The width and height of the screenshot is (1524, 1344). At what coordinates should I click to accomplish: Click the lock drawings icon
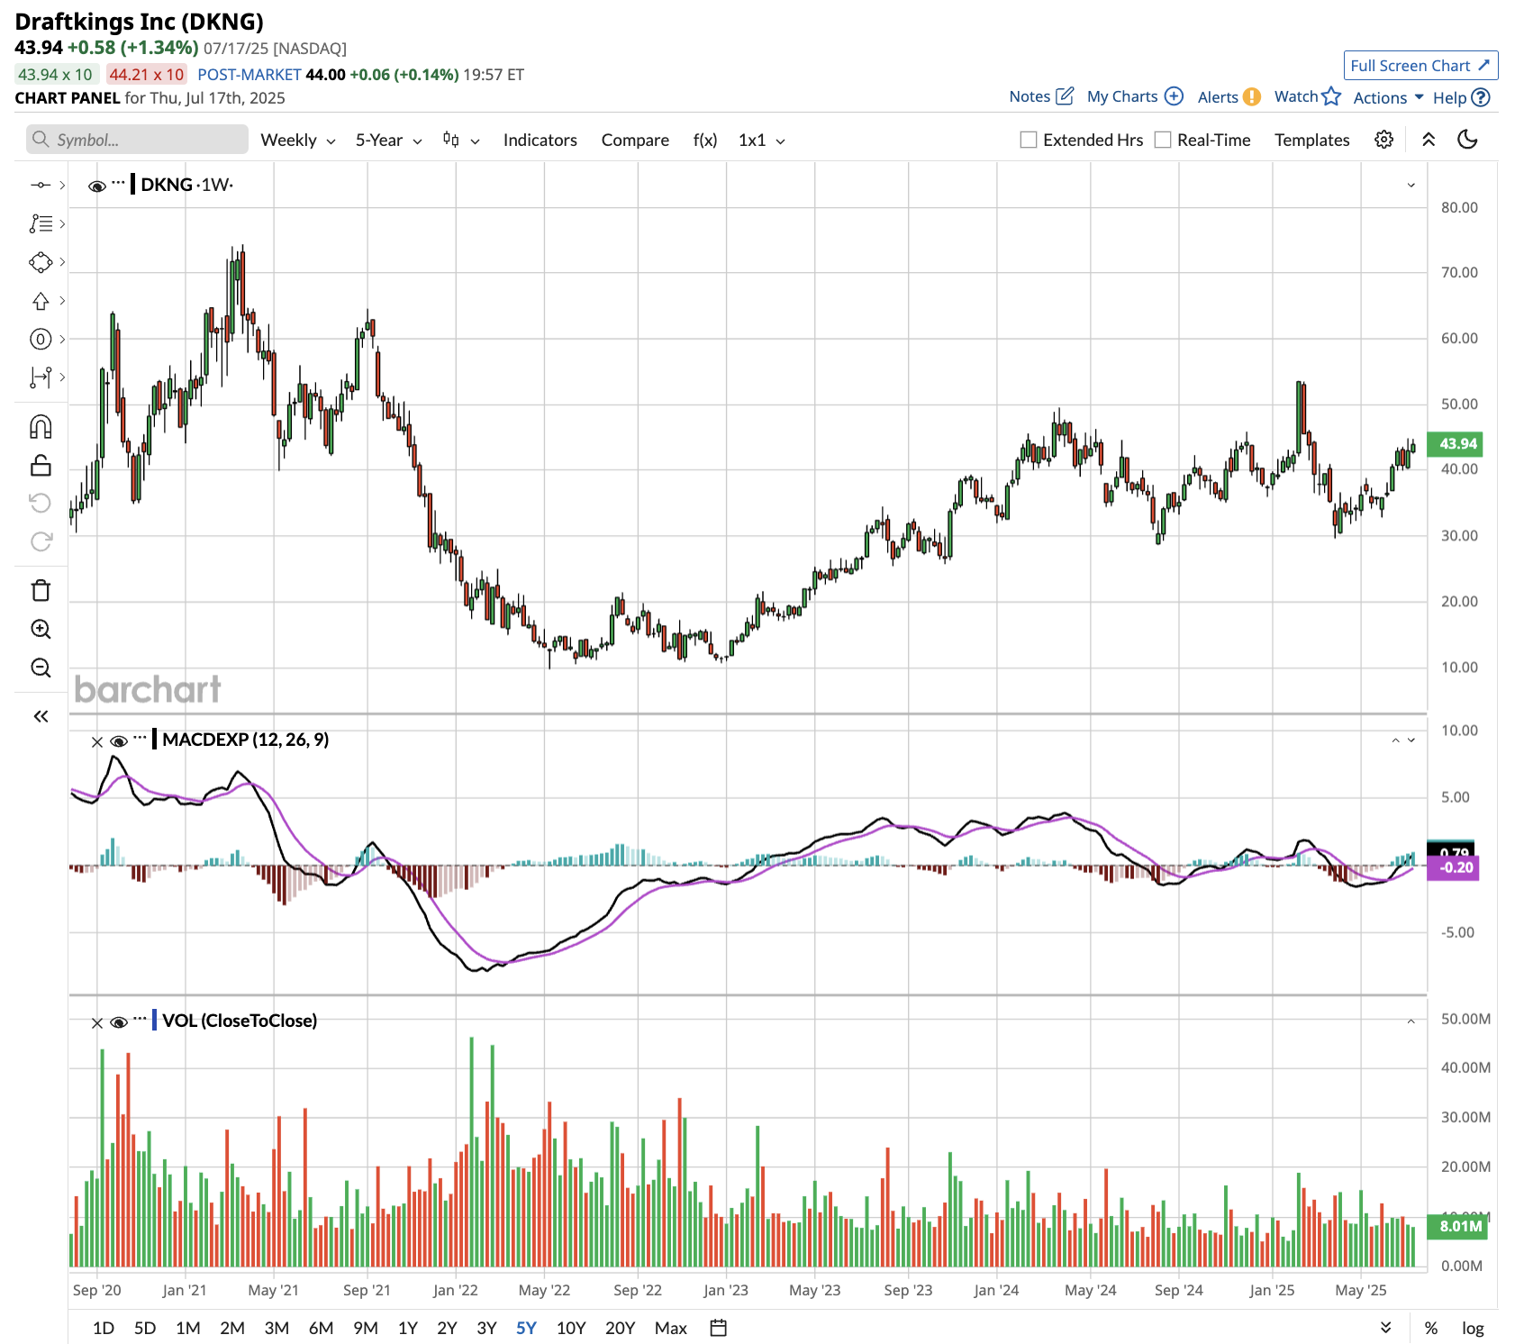pos(41,466)
